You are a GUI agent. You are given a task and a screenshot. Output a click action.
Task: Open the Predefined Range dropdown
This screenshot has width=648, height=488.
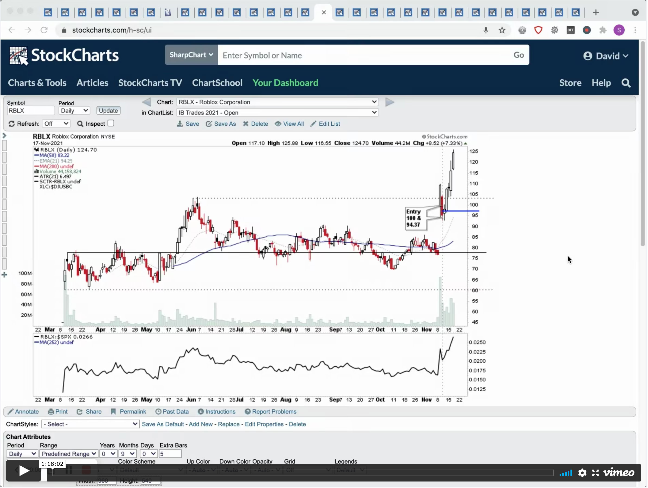(x=68, y=454)
